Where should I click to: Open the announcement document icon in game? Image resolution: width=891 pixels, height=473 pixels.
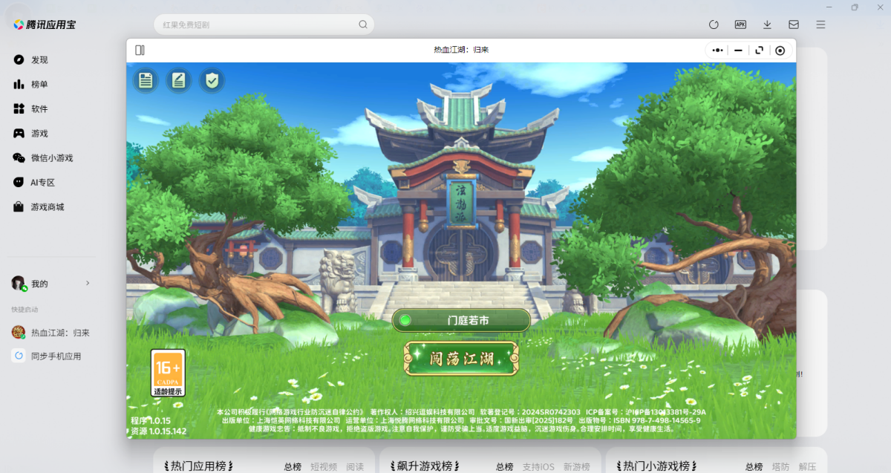point(146,80)
